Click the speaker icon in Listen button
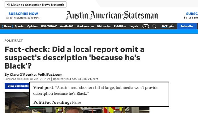The height and width of the screenshot is (113, 198). click(x=8, y=5)
